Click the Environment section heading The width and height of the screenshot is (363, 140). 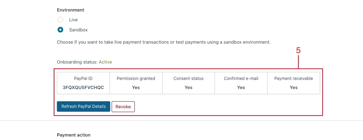[x=71, y=10]
